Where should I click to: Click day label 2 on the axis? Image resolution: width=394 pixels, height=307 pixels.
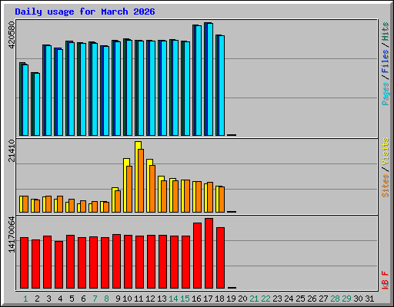(37, 299)
